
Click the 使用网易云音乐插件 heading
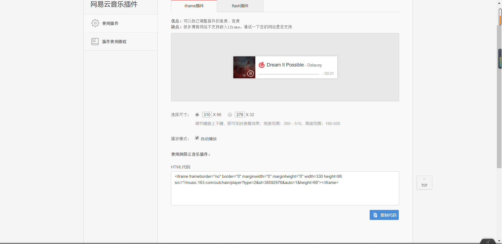click(x=191, y=154)
